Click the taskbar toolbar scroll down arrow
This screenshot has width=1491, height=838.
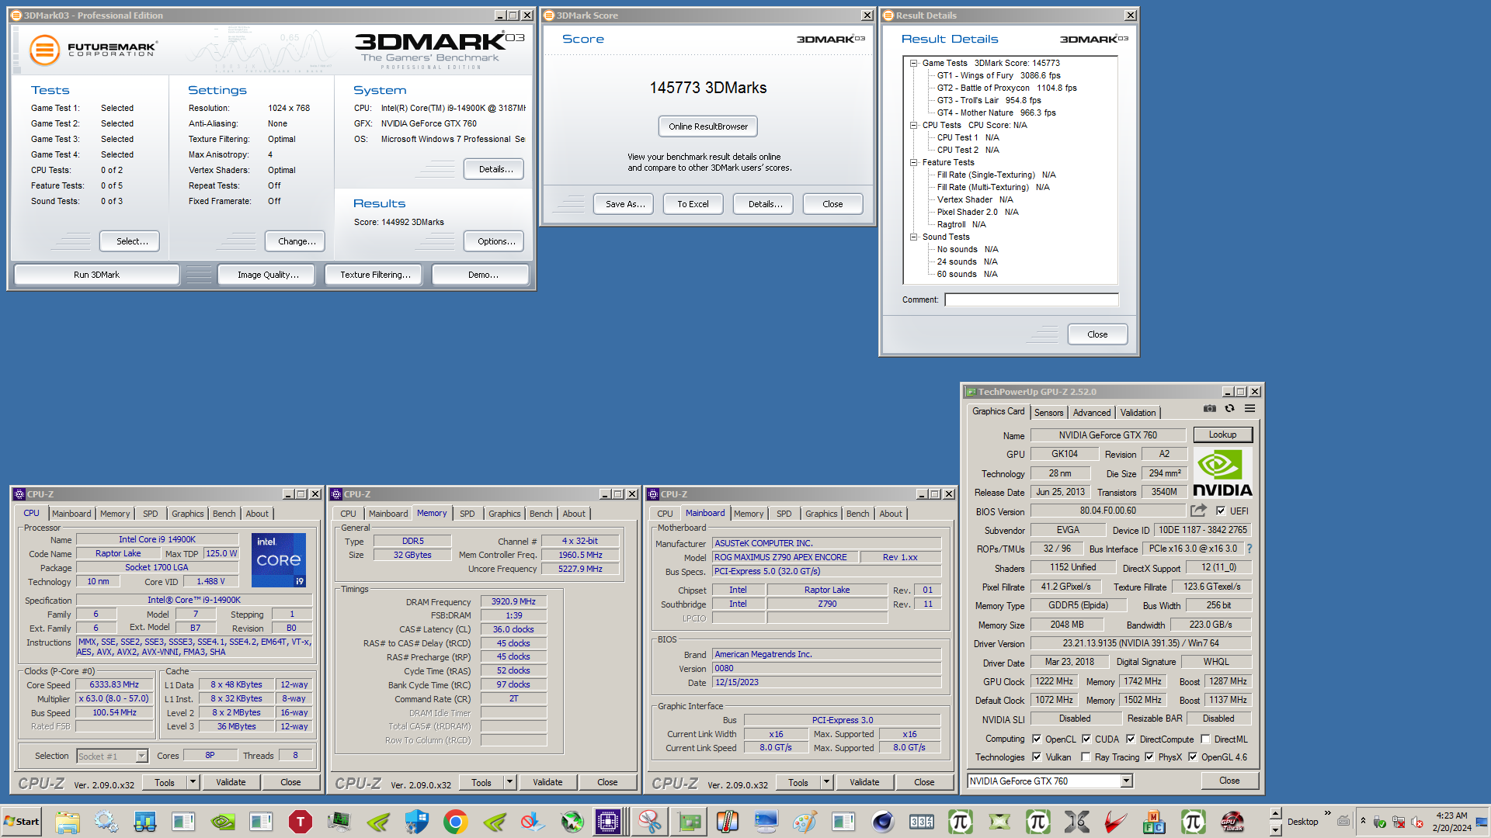click(1275, 829)
